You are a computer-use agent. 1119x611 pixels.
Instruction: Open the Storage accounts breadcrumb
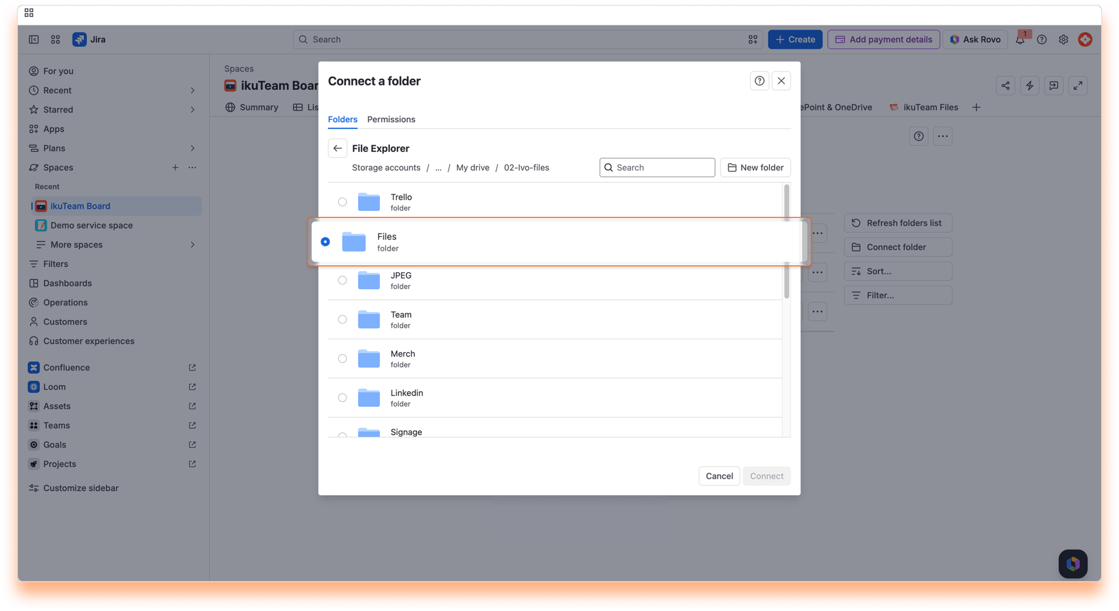coord(386,168)
